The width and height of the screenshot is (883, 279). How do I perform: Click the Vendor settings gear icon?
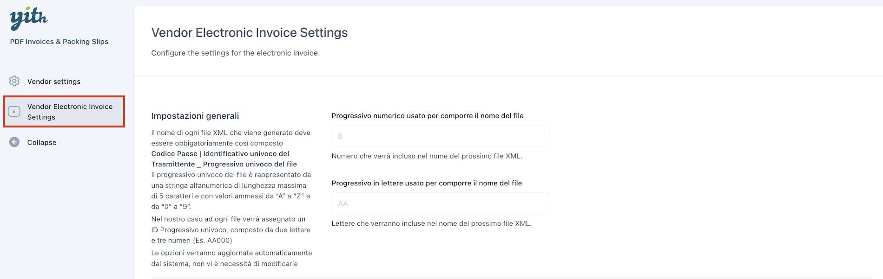pos(14,81)
